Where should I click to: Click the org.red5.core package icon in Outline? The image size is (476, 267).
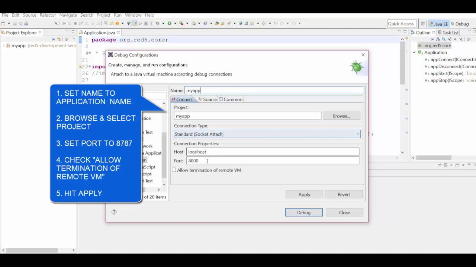420,46
